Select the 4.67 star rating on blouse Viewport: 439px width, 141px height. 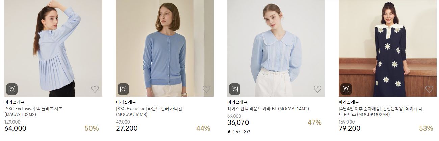coord(234,132)
